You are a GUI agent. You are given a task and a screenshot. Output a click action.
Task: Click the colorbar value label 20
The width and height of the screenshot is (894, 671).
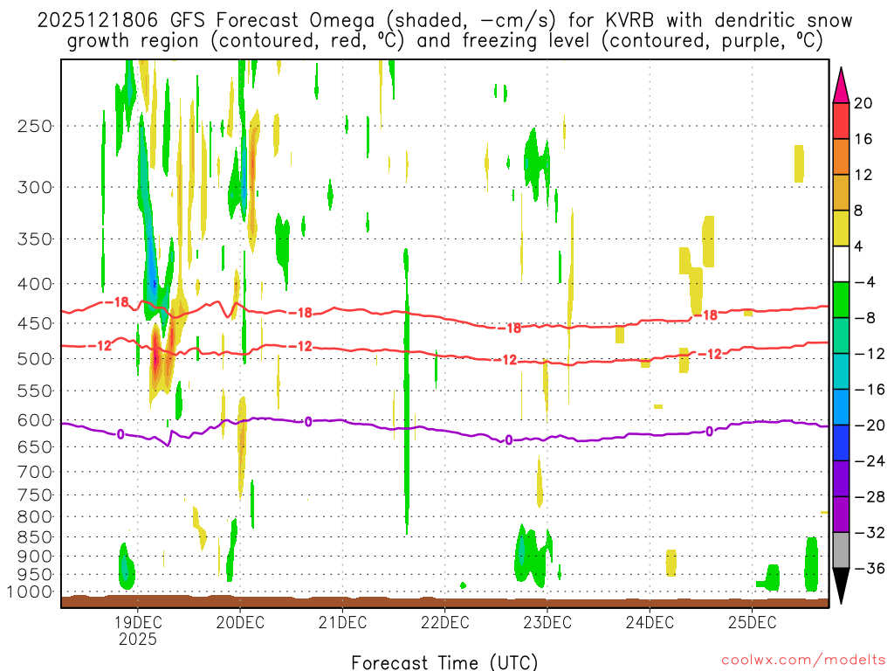coord(863,103)
